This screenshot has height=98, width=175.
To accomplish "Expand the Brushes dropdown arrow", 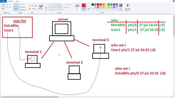I will (x=41, y=10).
